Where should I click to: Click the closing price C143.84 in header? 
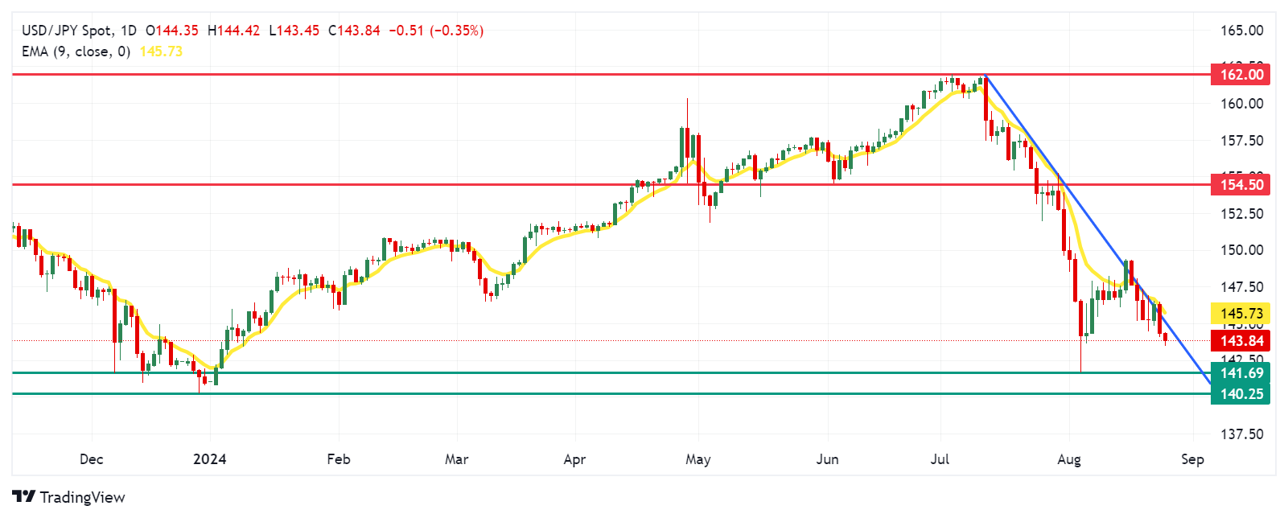[x=354, y=31]
